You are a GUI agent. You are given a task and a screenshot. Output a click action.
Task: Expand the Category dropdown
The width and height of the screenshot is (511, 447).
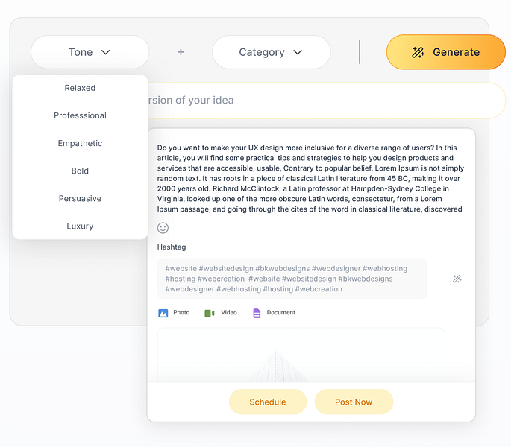271,52
